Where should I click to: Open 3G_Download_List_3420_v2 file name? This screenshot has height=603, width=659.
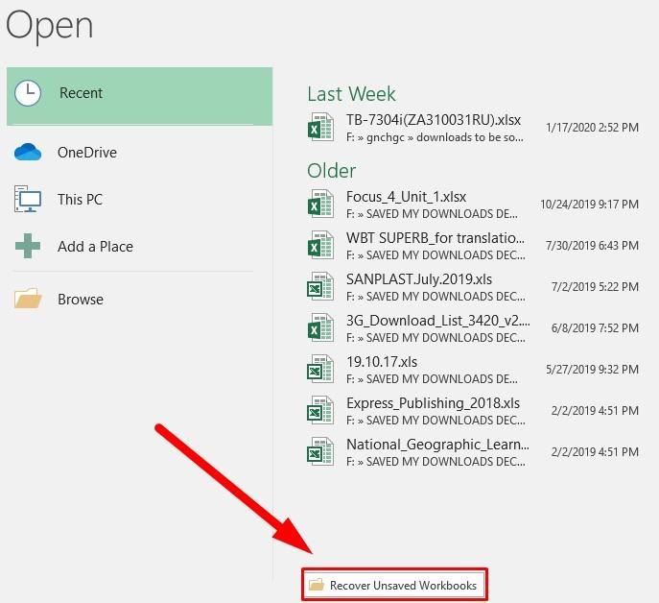coord(438,321)
